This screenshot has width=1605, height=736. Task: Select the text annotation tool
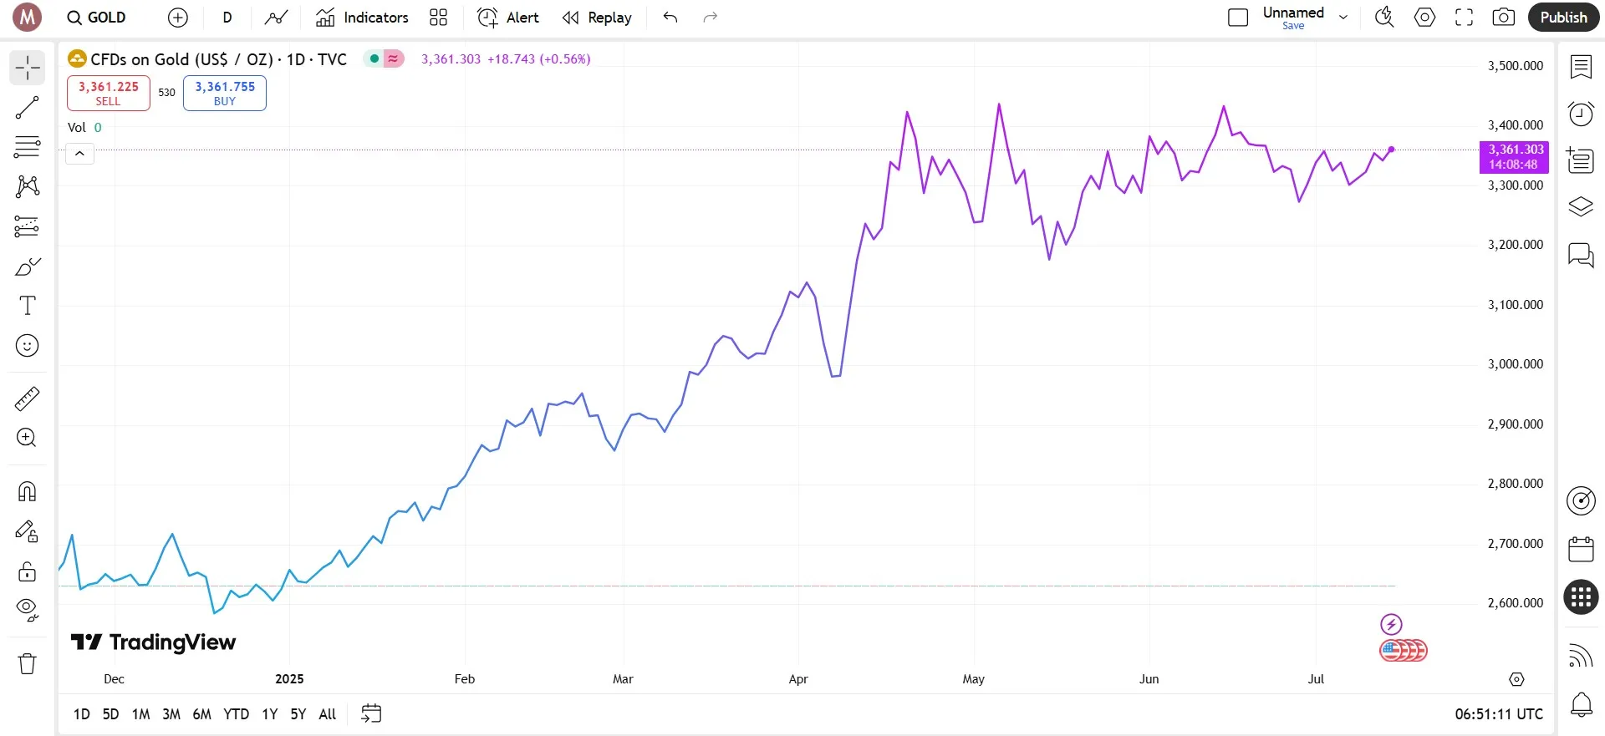pos(27,306)
